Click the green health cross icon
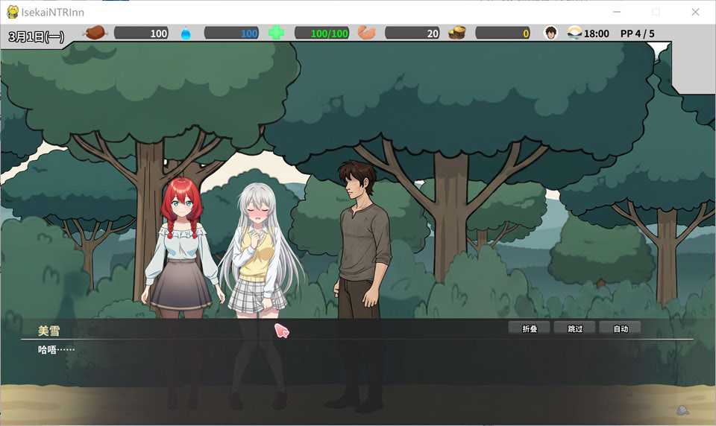Screen dimensions: 716x426 point(276,33)
